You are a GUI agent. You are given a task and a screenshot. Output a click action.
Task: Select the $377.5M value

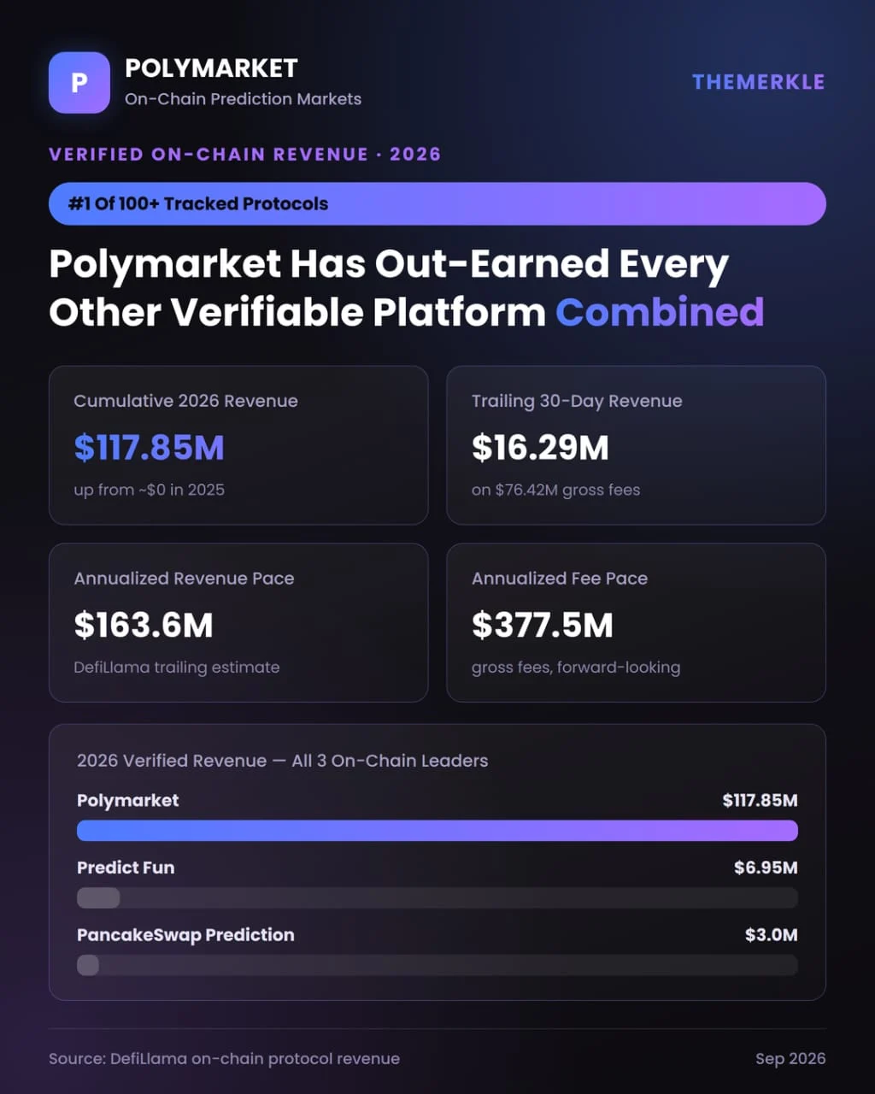[x=543, y=626]
